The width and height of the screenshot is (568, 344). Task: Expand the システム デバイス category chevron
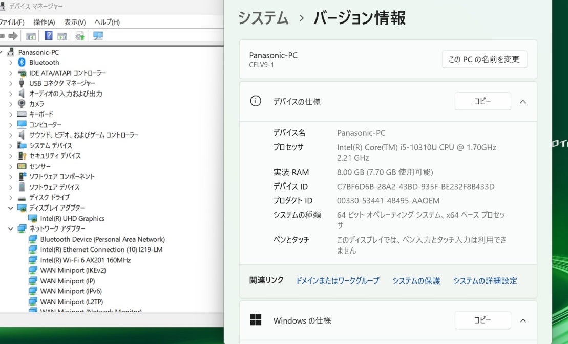(x=11, y=146)
